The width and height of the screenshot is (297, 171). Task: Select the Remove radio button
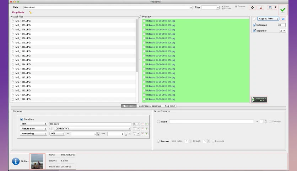[x=158, y=141]
